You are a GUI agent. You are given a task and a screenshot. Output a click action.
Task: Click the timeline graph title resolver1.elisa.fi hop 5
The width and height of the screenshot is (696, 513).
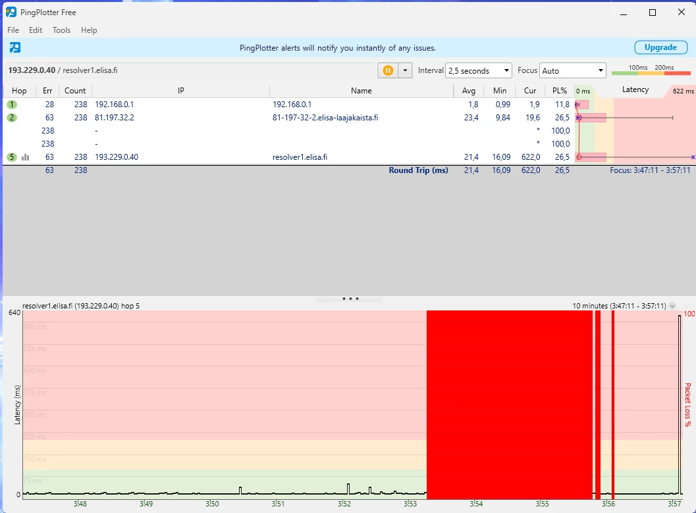coord(81,306)
